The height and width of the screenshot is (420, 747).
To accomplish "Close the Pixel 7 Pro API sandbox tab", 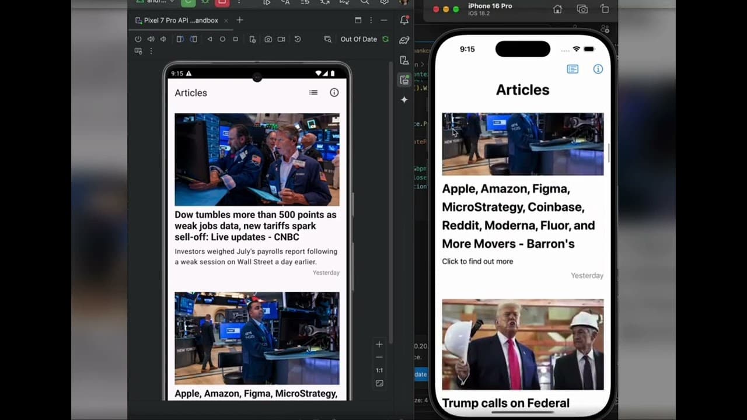I will (226, 20).
